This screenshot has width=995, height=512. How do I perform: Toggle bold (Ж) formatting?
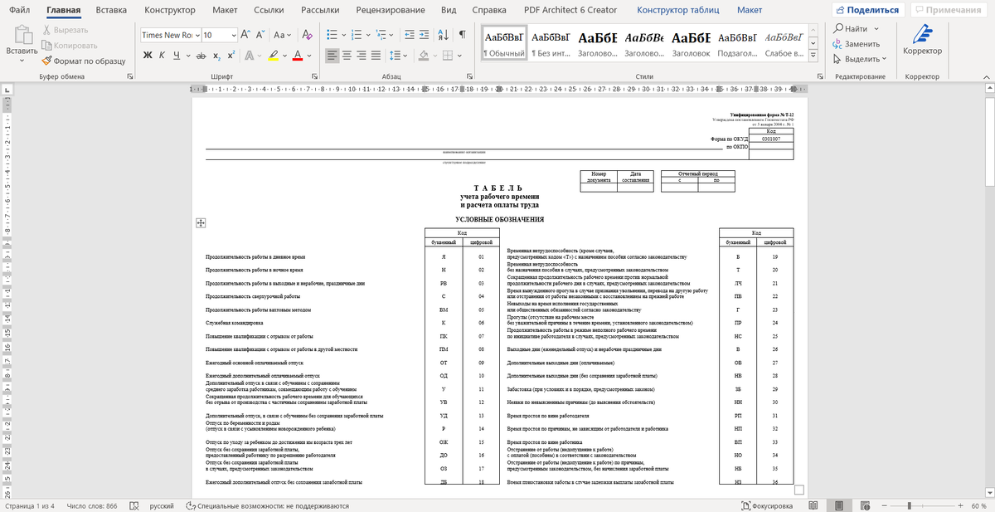pyautogui.click(x=148, y=56)
